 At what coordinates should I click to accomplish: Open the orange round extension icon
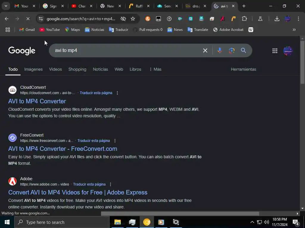pyautogui.click(x=148, y=19)
